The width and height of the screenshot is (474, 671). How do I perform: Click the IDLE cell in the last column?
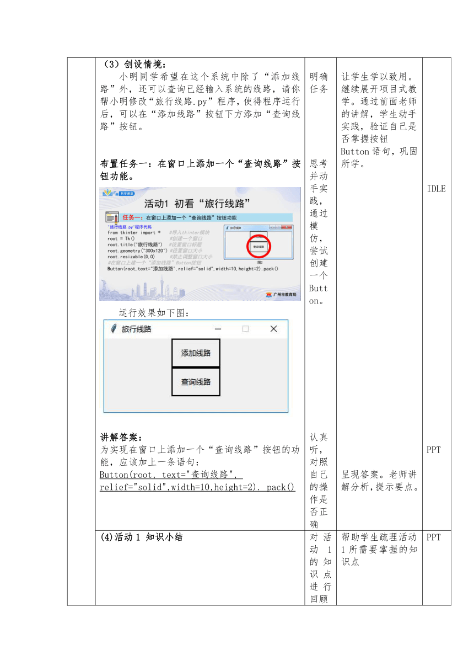tap(437, 189)
